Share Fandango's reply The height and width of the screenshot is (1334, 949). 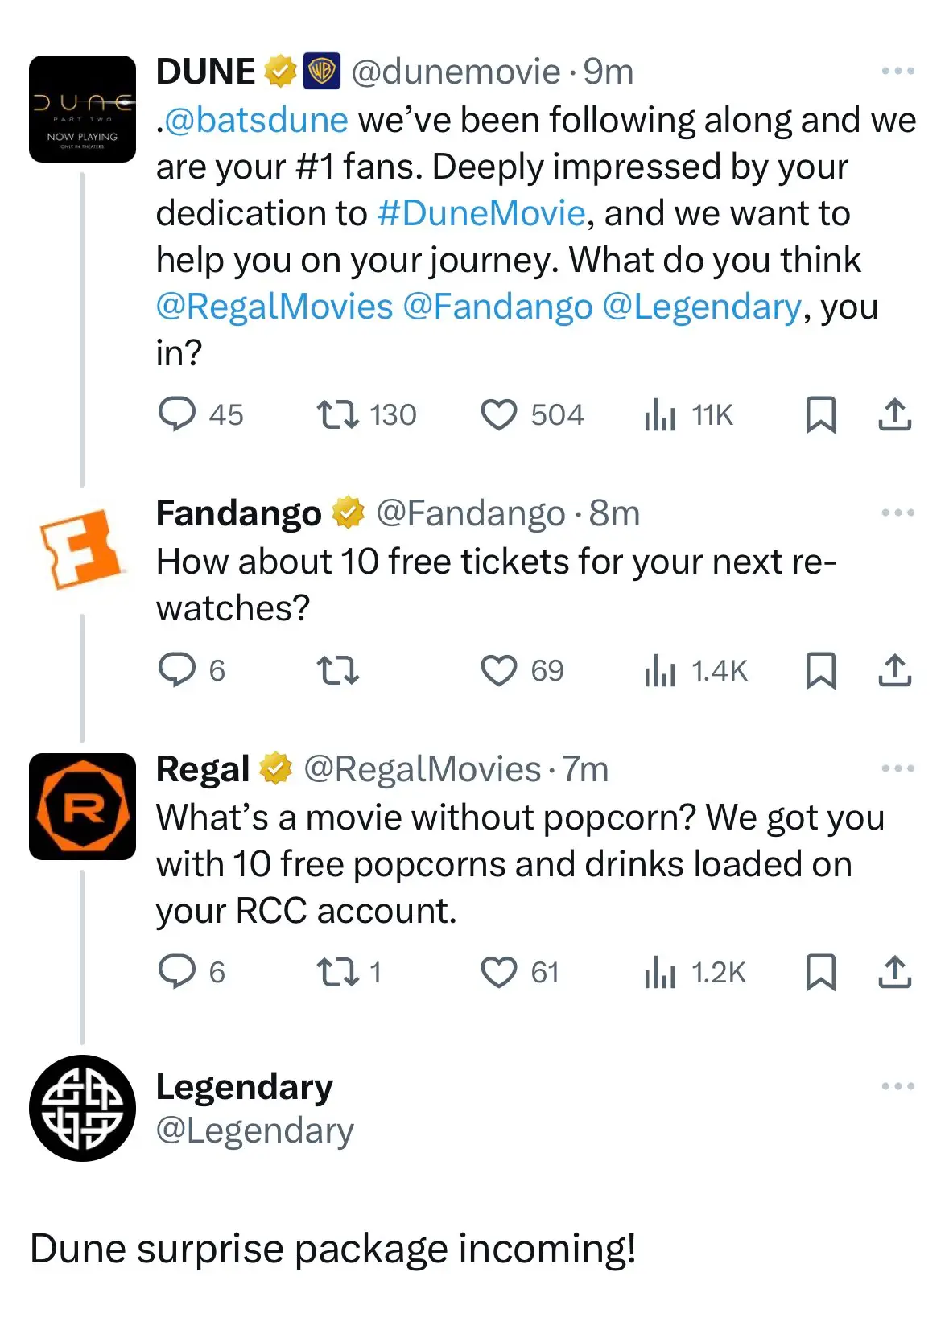point(893,670)
